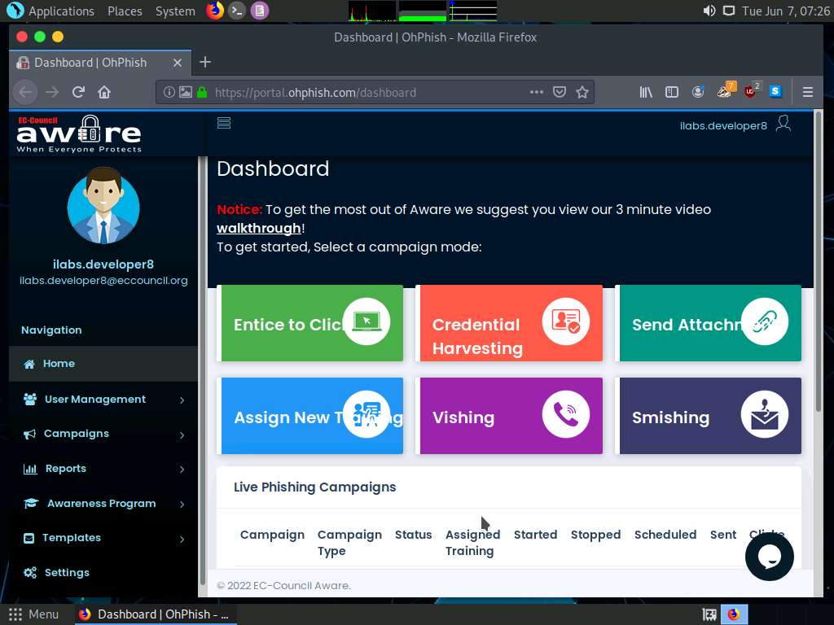Select the Dashboard | OhPhish tab
This screenshot has width=834, height=625.
click(x=100, y=63)
